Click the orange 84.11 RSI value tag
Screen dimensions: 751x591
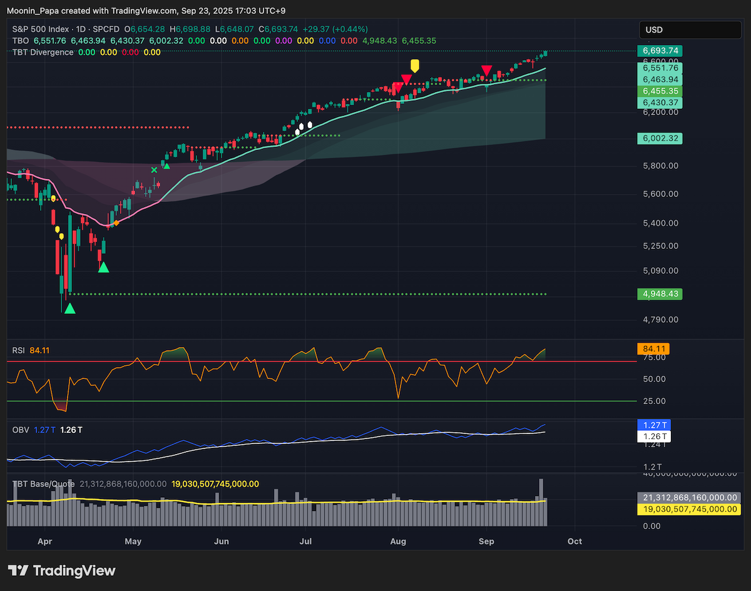652,348
